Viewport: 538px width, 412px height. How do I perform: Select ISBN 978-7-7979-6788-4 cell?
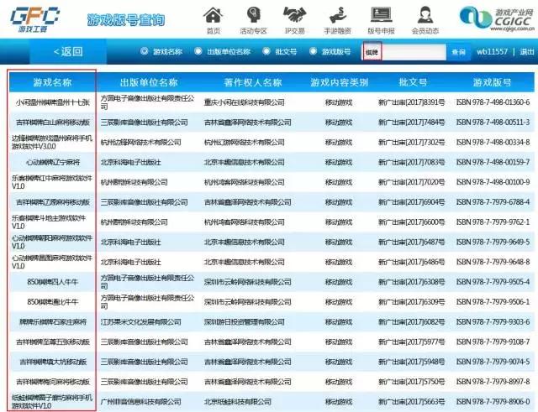click(493, 202)
